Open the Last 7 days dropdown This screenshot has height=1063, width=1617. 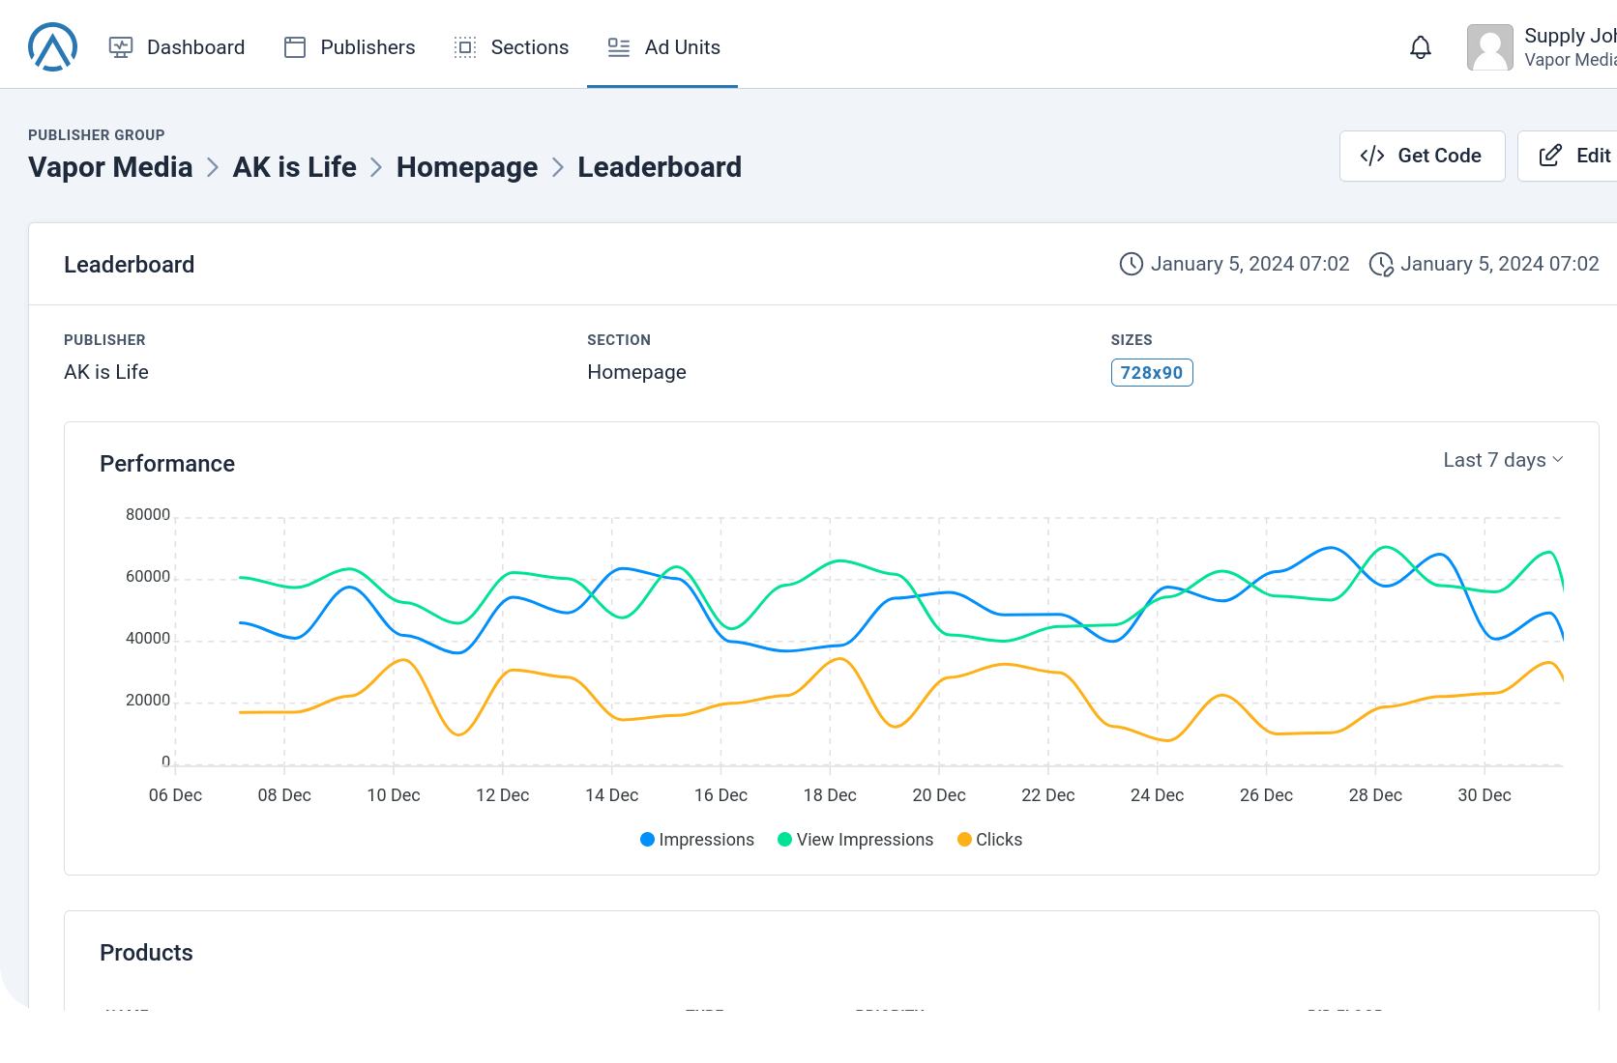(1503, 460)
